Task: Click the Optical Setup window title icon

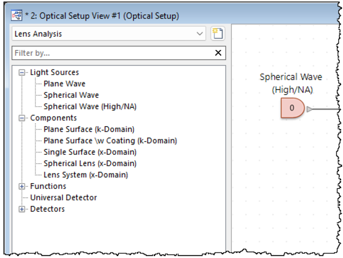Action: (17, 15)
